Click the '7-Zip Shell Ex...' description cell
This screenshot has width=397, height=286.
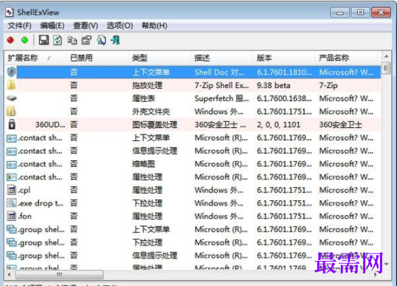[221, 85]
